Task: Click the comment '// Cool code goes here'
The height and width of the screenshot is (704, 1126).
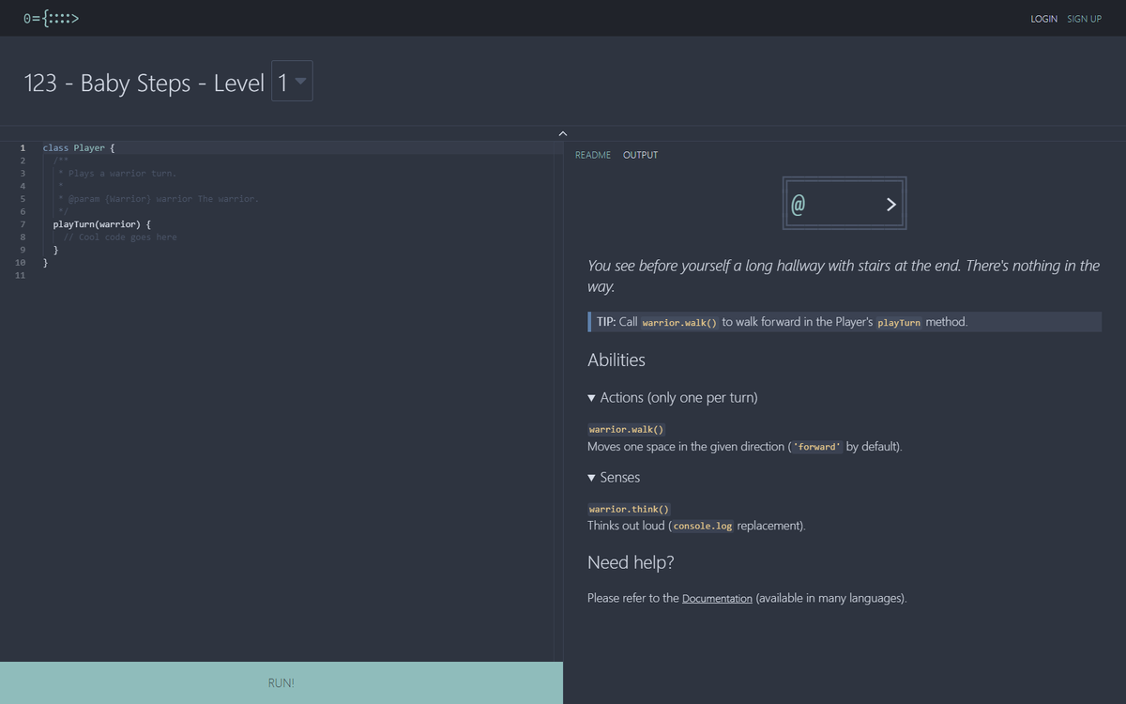Action: coord(120,237)
